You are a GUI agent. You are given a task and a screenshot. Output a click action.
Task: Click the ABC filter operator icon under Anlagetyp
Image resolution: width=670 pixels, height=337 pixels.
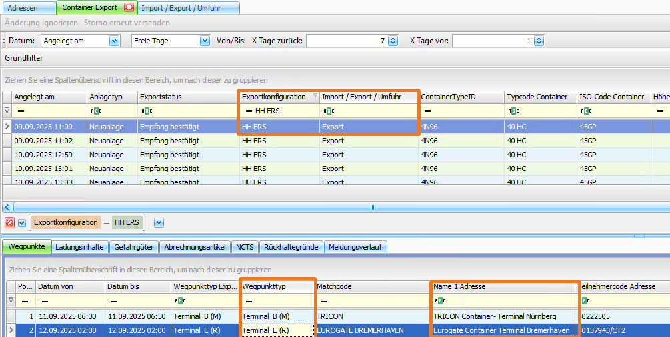[95, 111]
